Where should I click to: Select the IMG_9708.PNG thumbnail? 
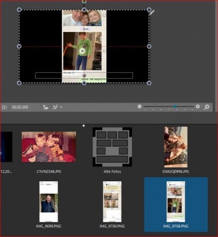coord(176,201)
